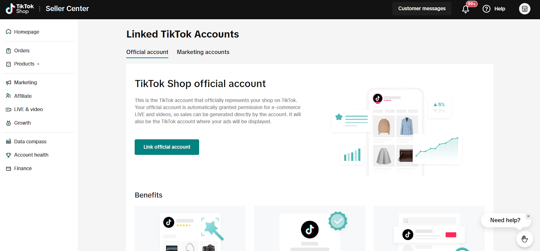Click the Account health icon
Image resolution: width=540 pixels, height=251 pixels.
pos(8,155)
